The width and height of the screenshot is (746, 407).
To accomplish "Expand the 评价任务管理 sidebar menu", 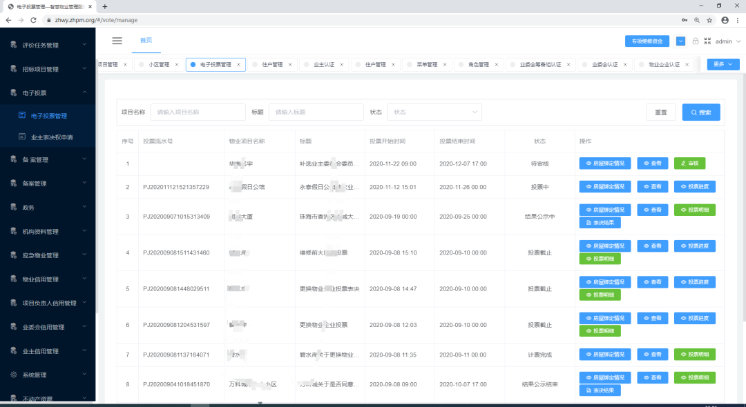I will (48, 45).
